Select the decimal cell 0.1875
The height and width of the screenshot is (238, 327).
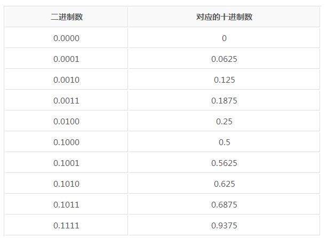(x=224, y=100)
